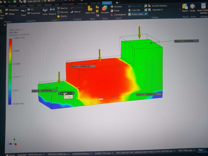The height and width of the screenshot is (156, 208).
Task: Create a Manual contact
Action: point(76,12)
